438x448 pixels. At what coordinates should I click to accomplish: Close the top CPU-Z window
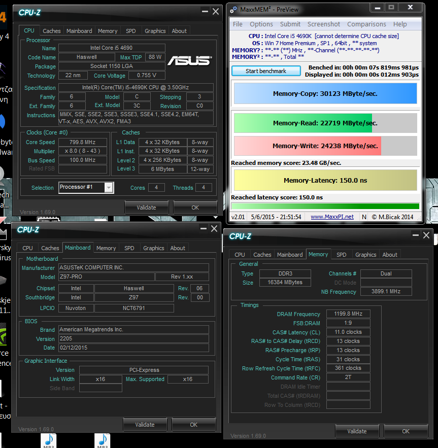click(x=216, y=12)
